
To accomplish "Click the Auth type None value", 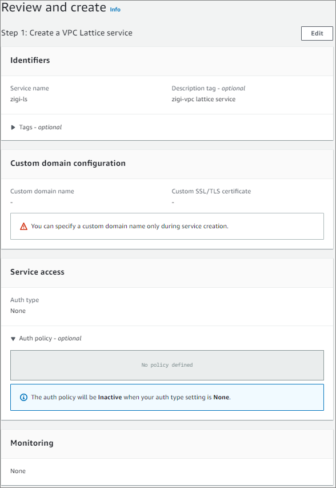I will (x=18, y=311).
